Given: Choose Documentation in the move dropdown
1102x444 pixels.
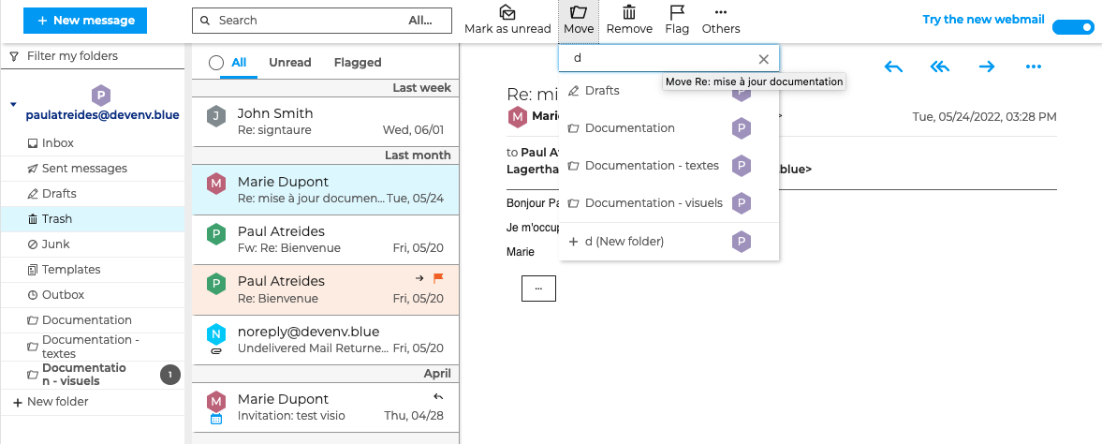Looking at the screenshot, I should point(669,128).
